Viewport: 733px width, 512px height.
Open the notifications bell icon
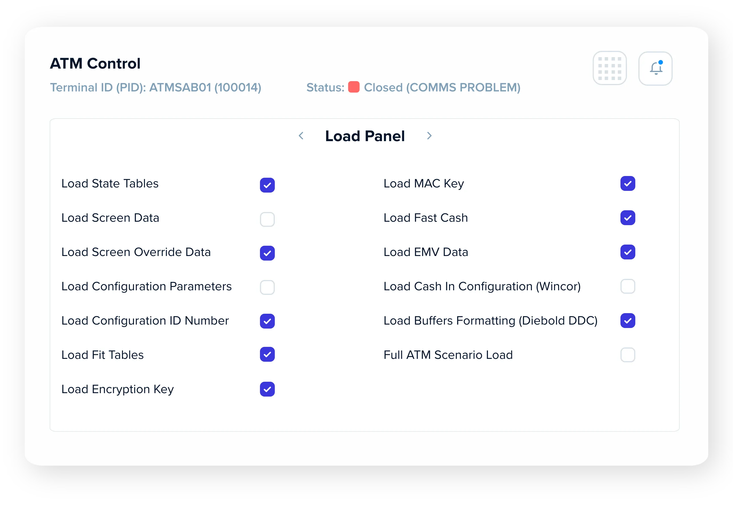coord(655,68)
